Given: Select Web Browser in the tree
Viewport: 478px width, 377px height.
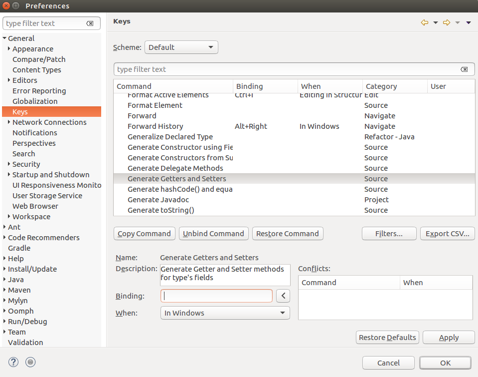Looking at the screenshot, I should pyautogui.click(x=35, y=206).
